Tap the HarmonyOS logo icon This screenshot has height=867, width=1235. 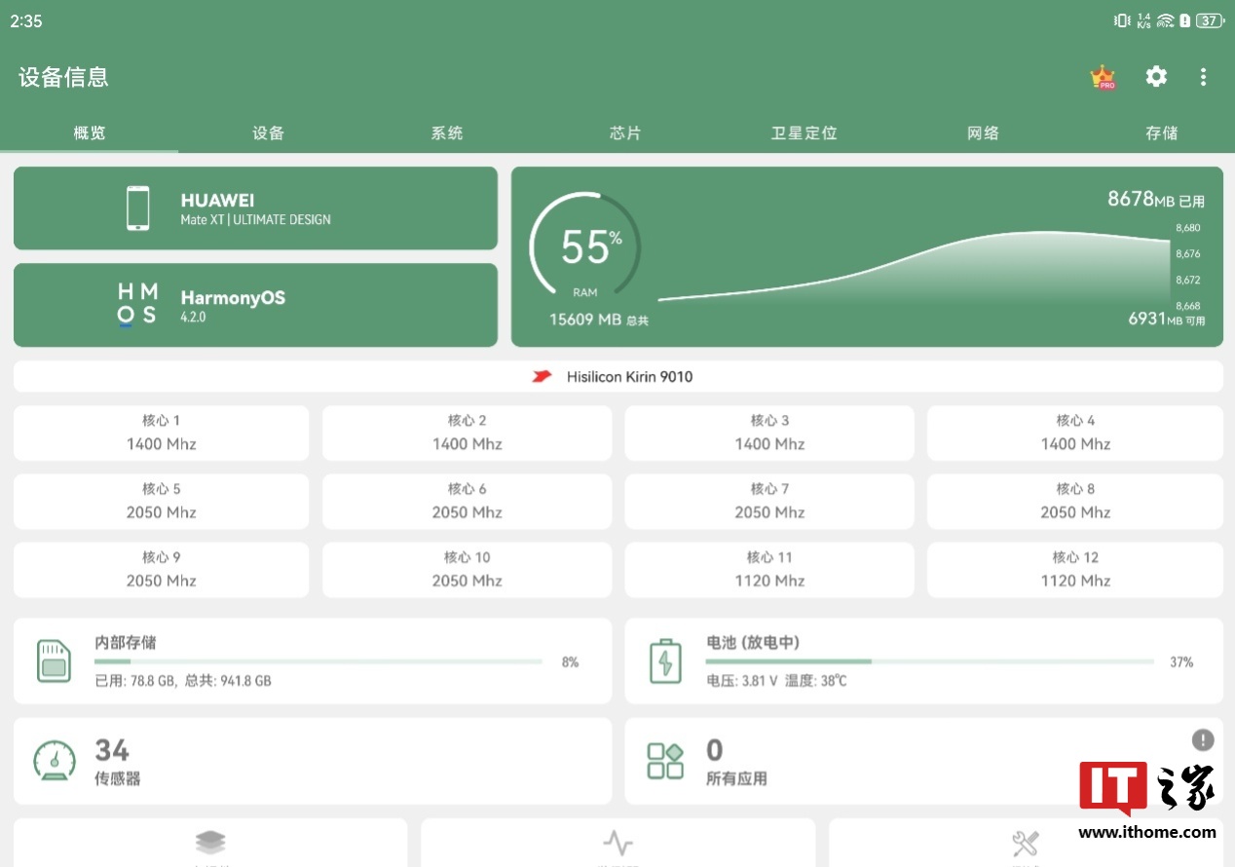(x=137, y=304)
